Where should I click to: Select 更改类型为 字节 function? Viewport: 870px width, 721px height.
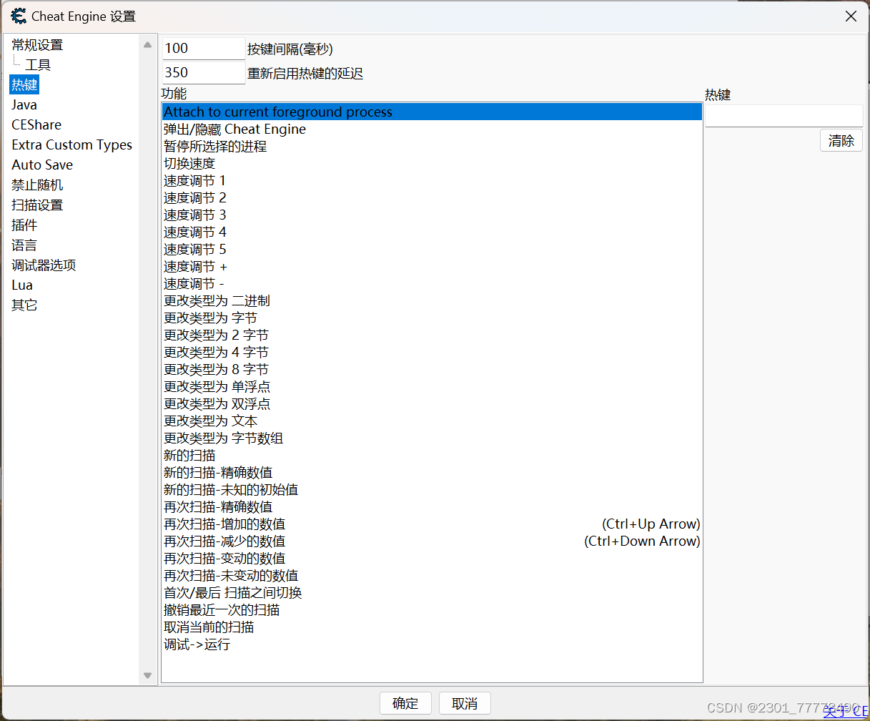(x=432, y=318)
